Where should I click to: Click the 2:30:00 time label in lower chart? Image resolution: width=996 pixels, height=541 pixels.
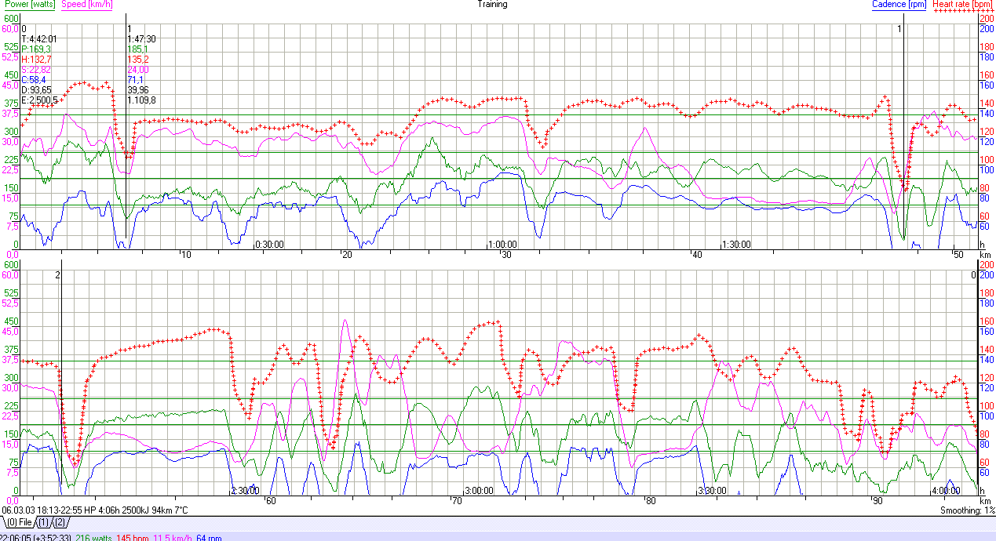pos(244,492)
